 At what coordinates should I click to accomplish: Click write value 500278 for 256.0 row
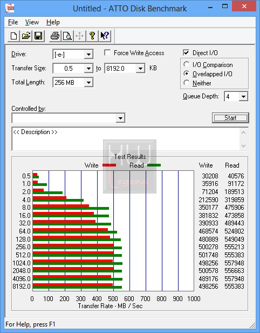208,247
